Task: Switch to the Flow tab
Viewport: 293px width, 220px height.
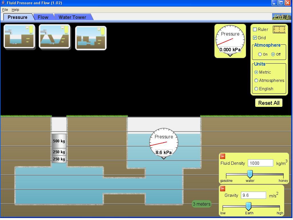Action: 43,17
